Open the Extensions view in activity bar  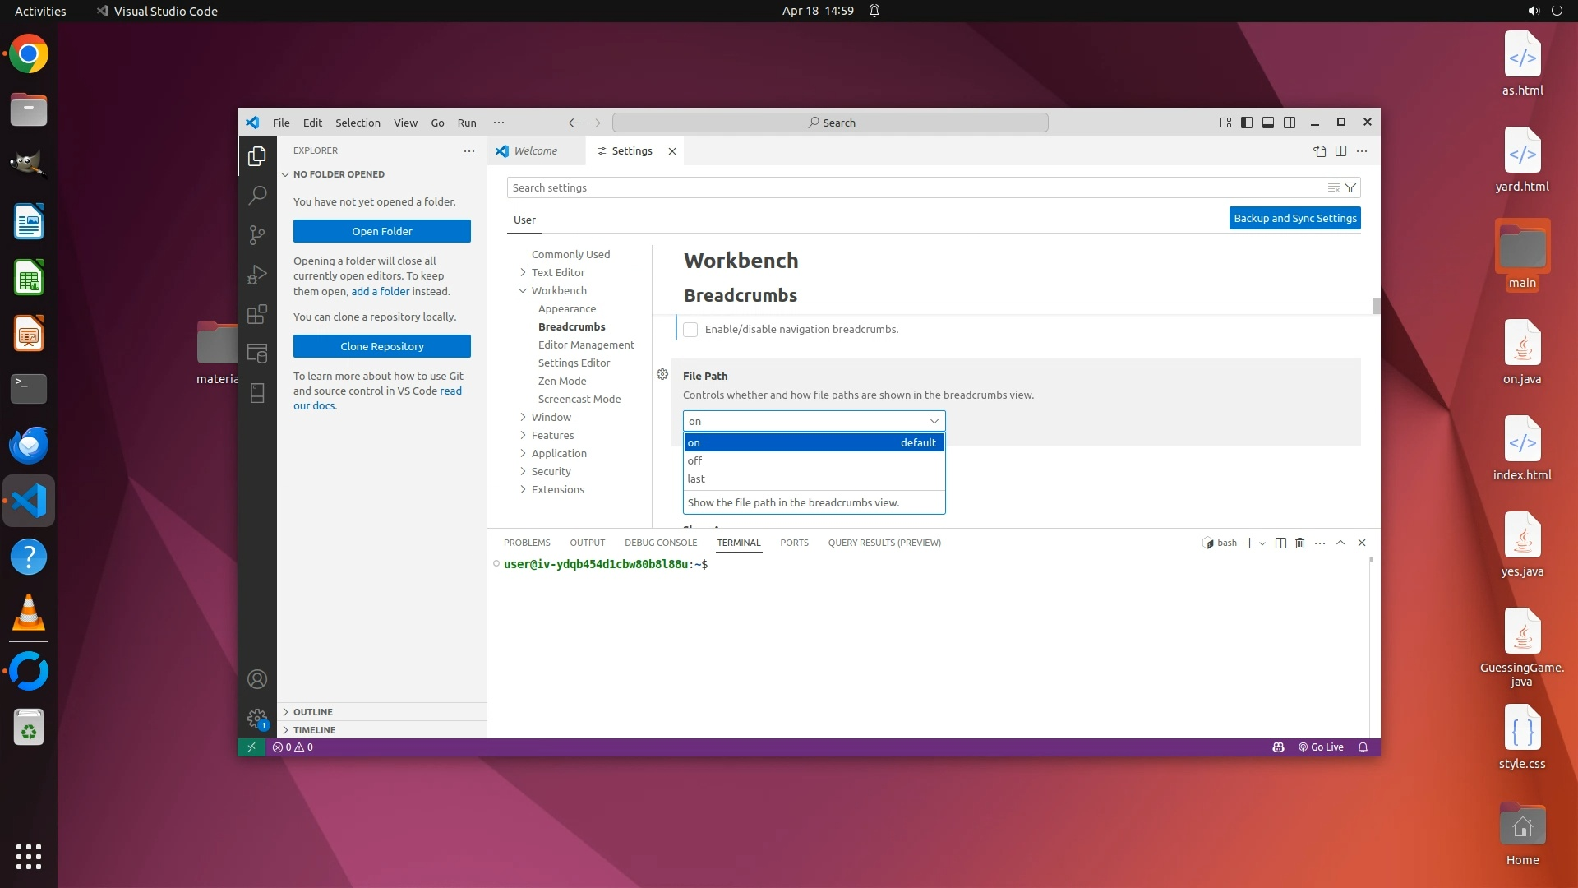[257, 314]
